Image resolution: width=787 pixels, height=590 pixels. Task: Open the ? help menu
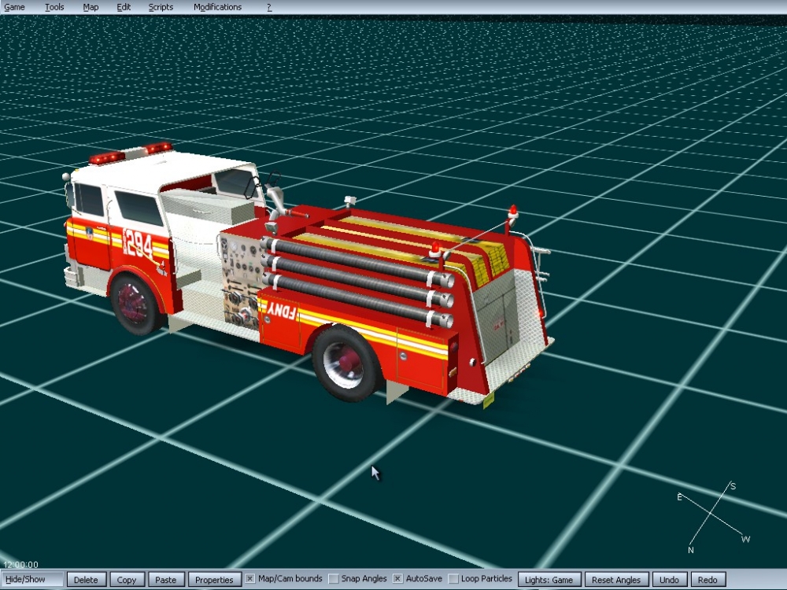point(269,7)
